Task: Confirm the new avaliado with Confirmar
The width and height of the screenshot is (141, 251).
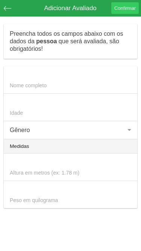Action: [x=125, y=8]
